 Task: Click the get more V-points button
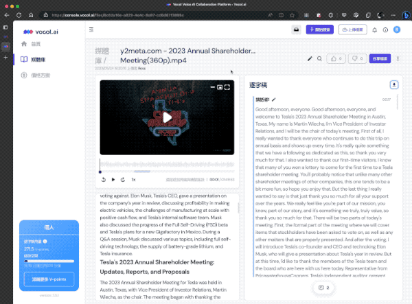49,279
